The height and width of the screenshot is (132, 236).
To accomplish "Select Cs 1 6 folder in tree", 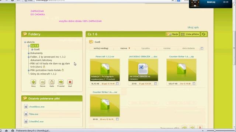I will tap(35, 45).
